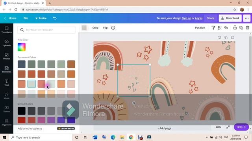The height and width of the screenshot is (141, 252).
Task: Select the dark red default color swatch
Action: 22,120
